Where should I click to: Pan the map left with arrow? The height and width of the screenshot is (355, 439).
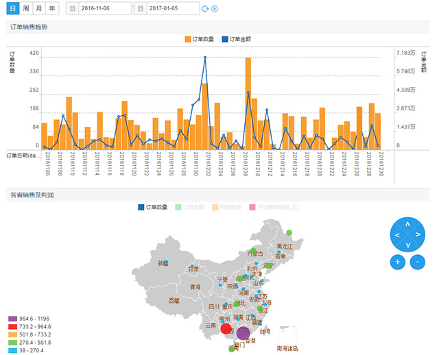396,235
